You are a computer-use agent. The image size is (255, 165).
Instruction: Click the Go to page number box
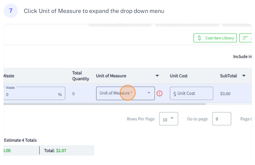pyautogui.click(x=222, y=119)
